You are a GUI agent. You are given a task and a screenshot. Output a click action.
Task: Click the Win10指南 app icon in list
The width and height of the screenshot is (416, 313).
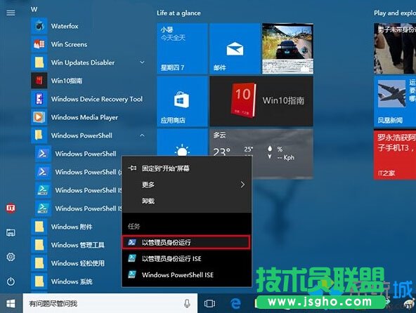[x=39, y=81]
